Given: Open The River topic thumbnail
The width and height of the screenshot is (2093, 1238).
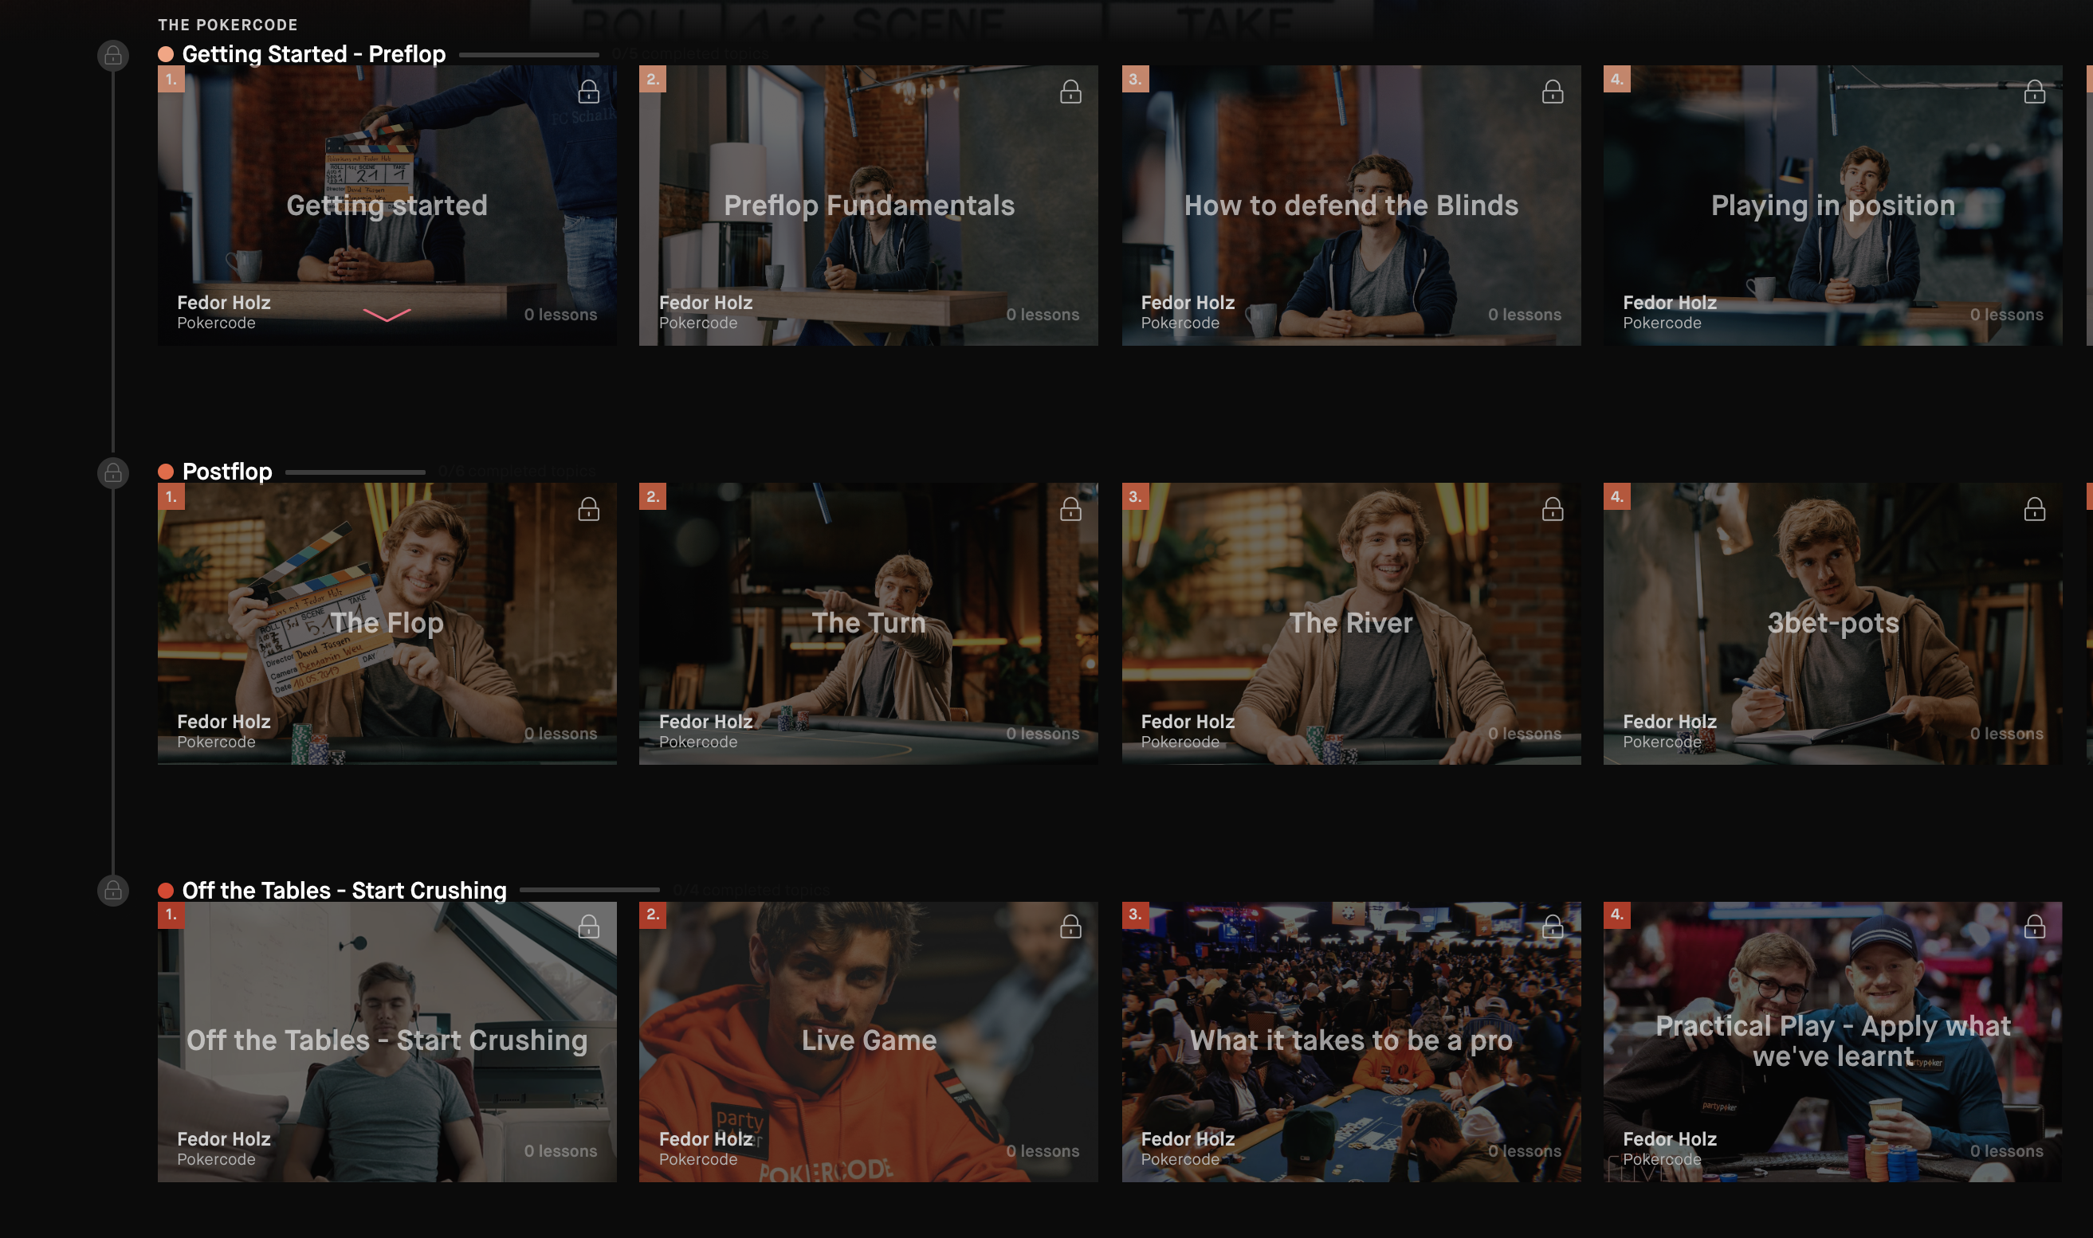Looking at the screenshot, I should click(x=1350, y=623).
